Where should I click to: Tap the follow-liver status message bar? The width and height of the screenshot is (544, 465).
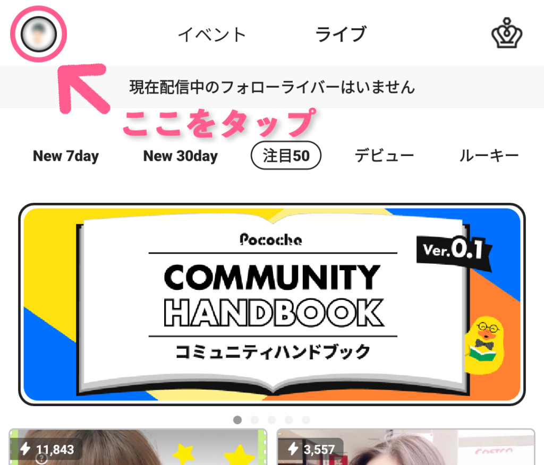tap(272, 87)
